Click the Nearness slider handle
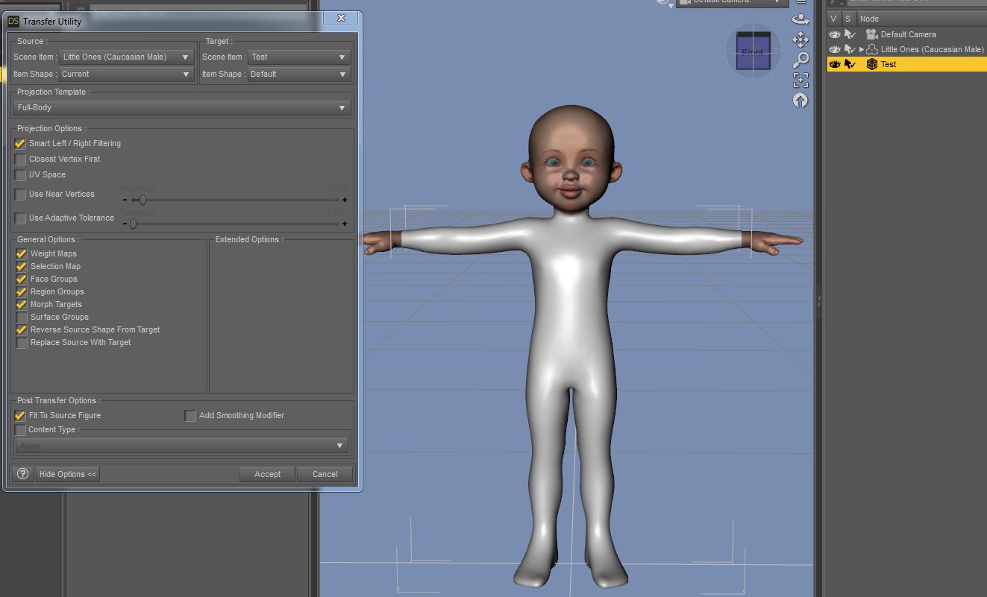 pos(142,200)
